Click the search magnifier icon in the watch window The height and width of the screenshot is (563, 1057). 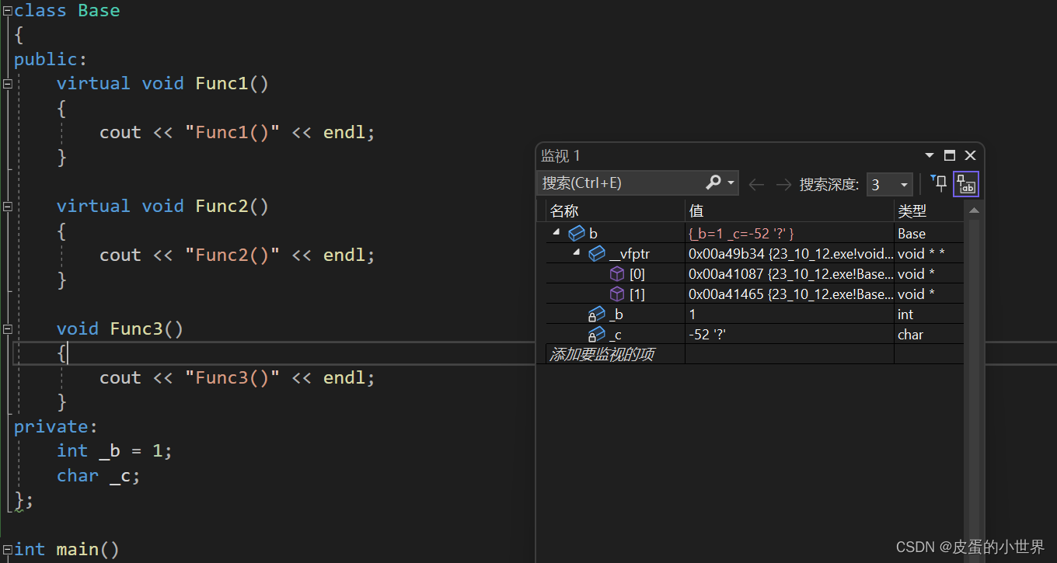tap(713, 182)
